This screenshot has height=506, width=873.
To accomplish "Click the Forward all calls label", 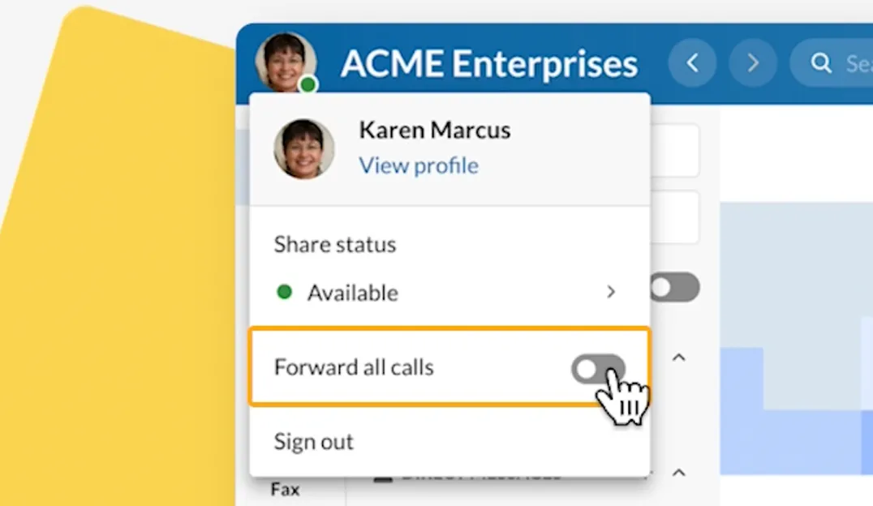I will click(354, 367).
